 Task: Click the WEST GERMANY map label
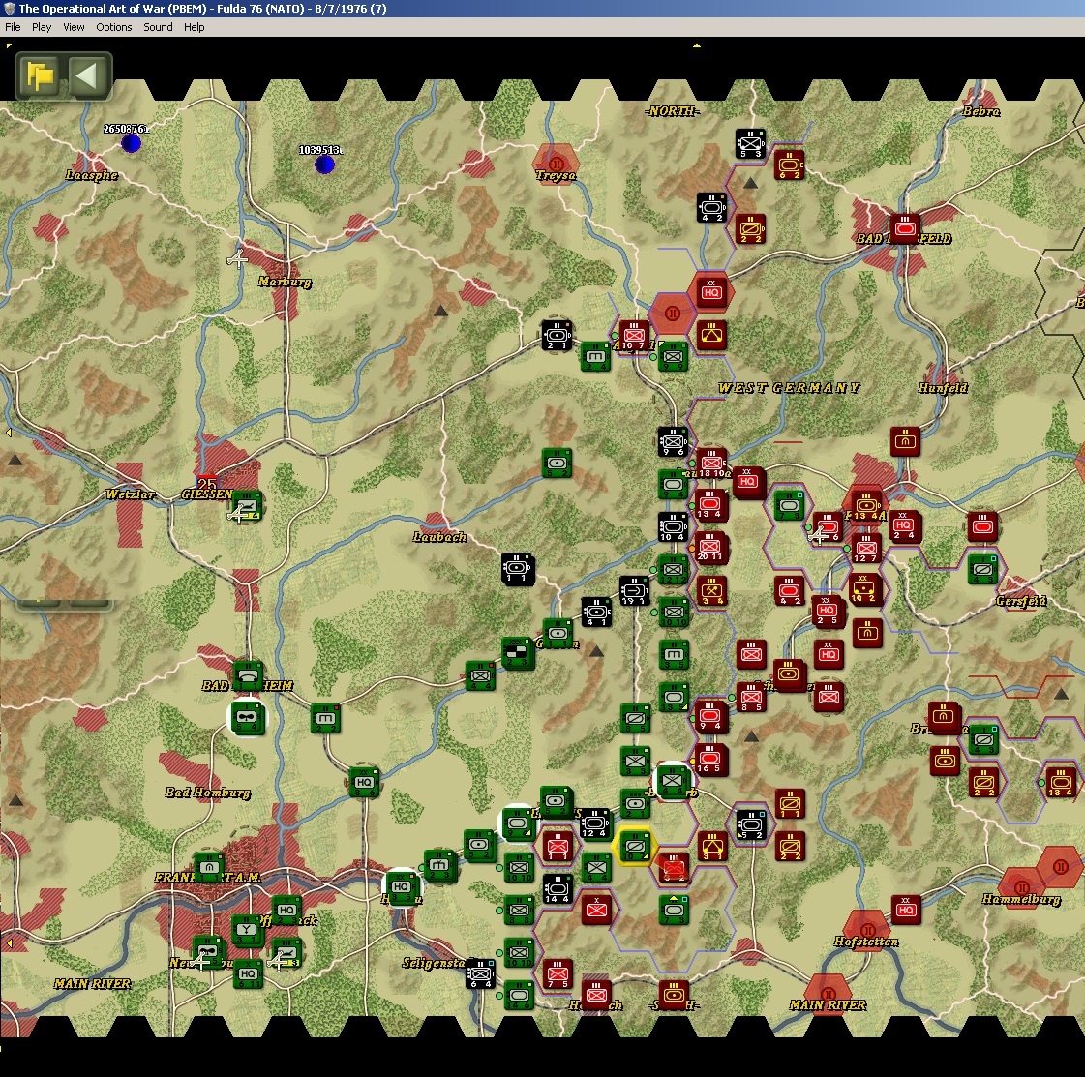[789, 387]
